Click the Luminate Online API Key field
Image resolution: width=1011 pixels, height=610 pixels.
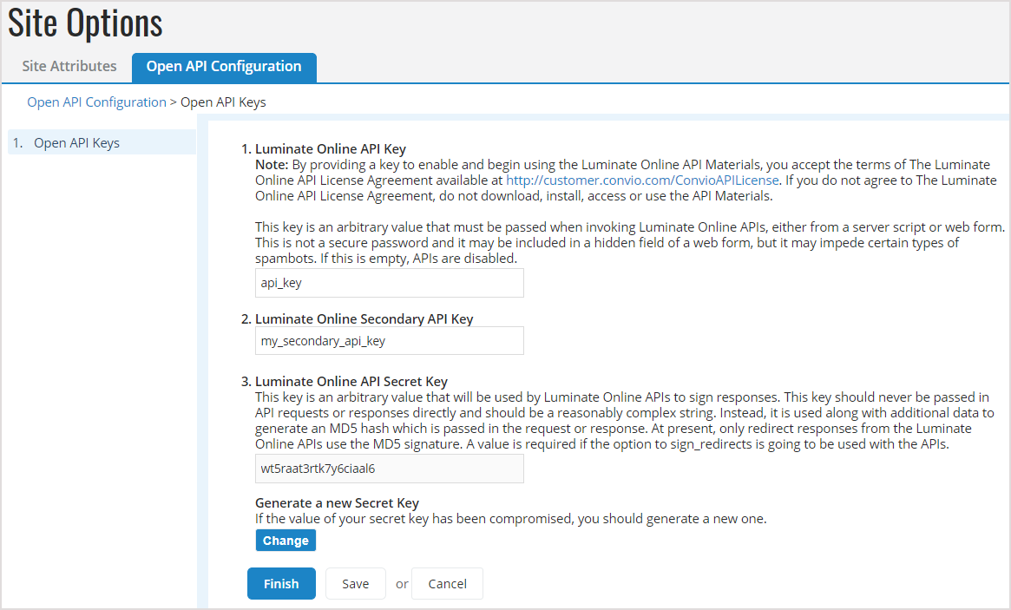pyautogui.click(x=390, y=283)
